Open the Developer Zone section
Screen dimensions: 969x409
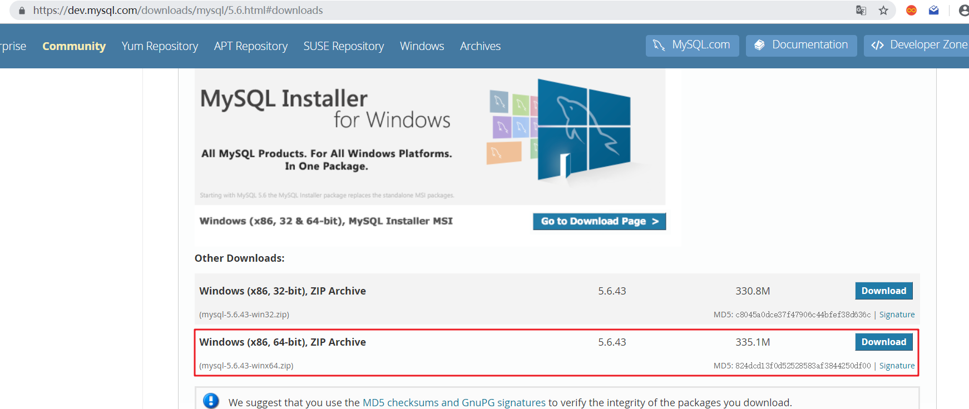pyautogui.click(x=917, y=46)
